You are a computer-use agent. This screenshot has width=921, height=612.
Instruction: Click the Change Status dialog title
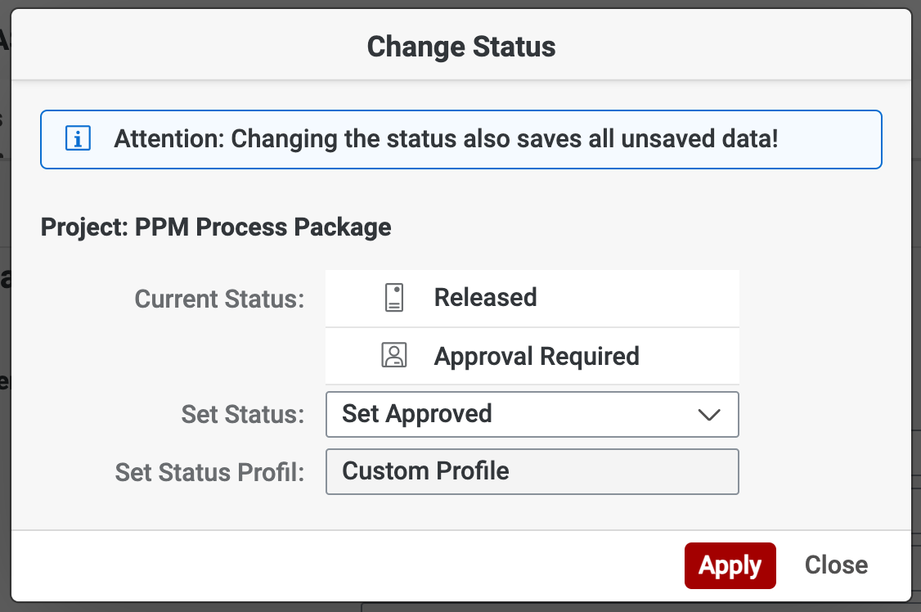click(x=460, y=47)
